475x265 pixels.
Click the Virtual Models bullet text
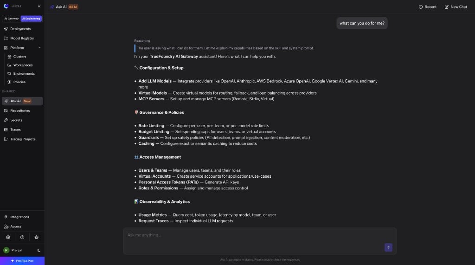coord(227,93)
